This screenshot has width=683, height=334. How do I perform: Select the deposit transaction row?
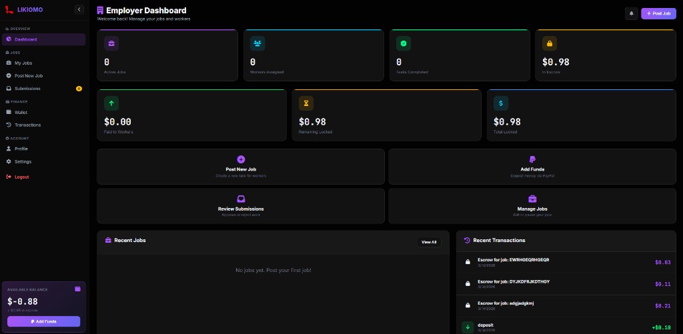[x=566, y=326]
